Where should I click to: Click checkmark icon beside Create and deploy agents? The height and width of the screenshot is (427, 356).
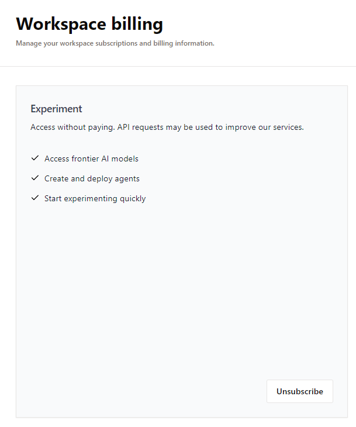(x=34, y=178)
